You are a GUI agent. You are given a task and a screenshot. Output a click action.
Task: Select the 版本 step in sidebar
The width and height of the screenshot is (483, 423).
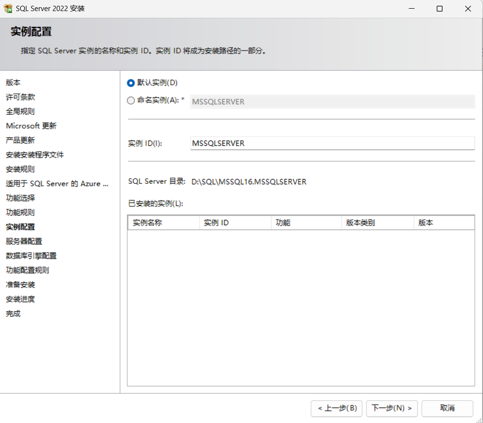[x=13, y=83]
